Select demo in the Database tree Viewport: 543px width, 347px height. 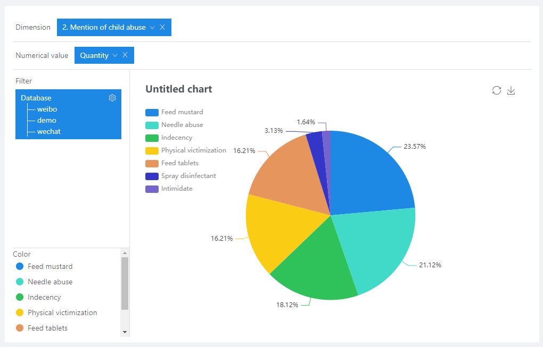pyautogui.click(x=46, y=120)
